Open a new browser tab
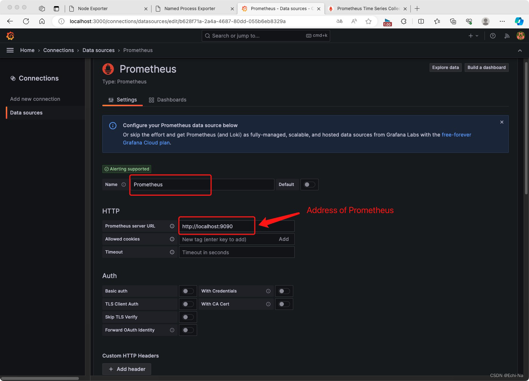 pos(417,8)
